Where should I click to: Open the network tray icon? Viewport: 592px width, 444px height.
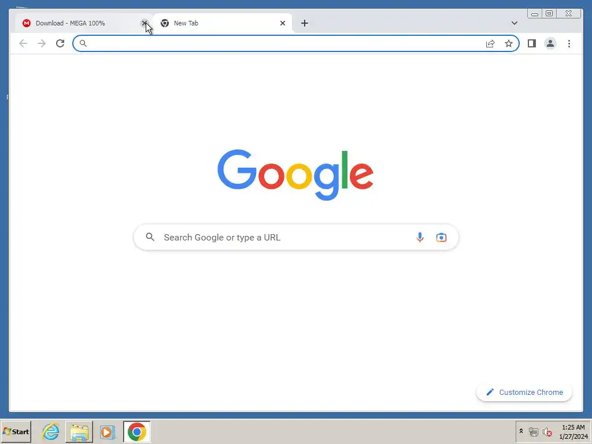pyautogui.click(x=534, y=431)
